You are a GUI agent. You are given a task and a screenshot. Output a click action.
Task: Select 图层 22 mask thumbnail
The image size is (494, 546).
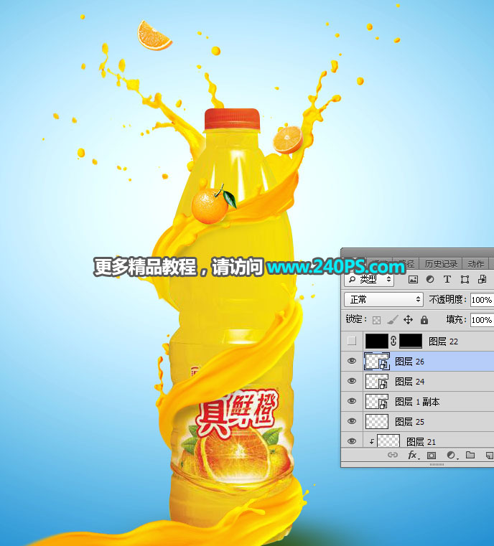pyautogui.click(x=411, y=341)
